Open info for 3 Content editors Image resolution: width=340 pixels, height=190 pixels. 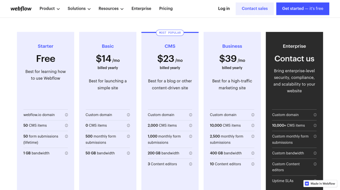coord(190,164)
